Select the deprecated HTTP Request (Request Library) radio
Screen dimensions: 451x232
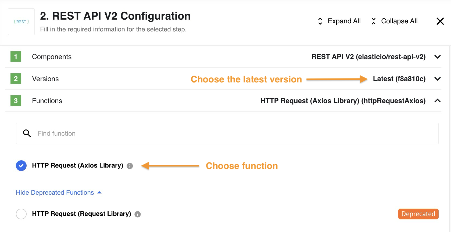tap(21, 214)
